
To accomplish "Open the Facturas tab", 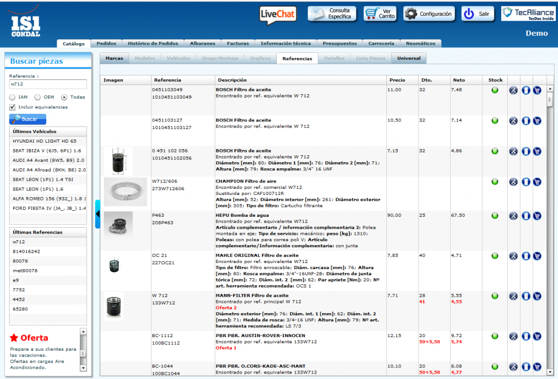I will point(238,44).
